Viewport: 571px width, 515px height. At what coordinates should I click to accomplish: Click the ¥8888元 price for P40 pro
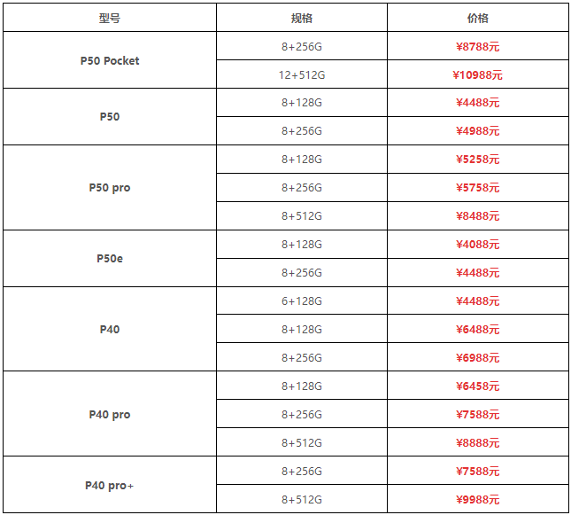tap(477, 443)
